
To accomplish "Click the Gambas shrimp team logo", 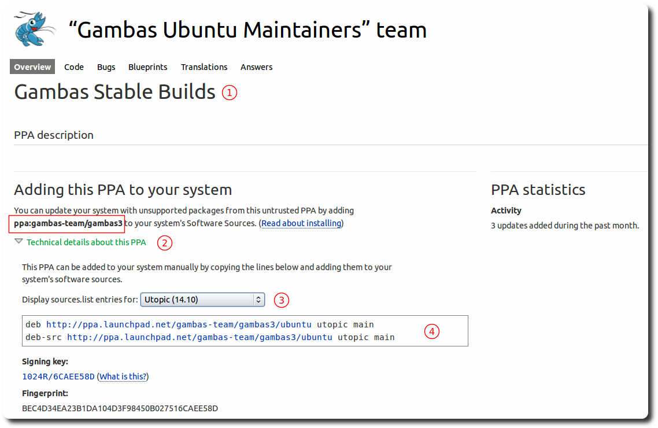I will pyautogui.click(x=33, y=29).
